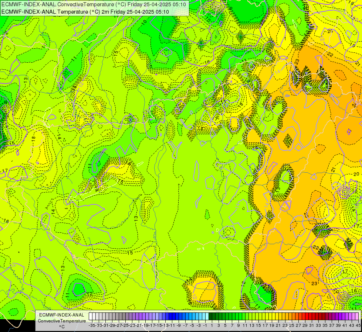362x332 pixels.
Task: Click legend scale value 35
Action: [325, 325]
